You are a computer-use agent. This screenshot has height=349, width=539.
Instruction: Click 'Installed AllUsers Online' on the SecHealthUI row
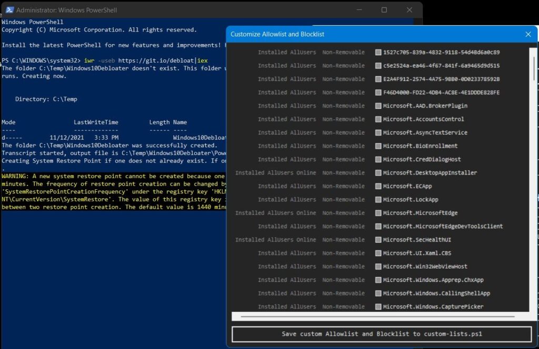275,240
